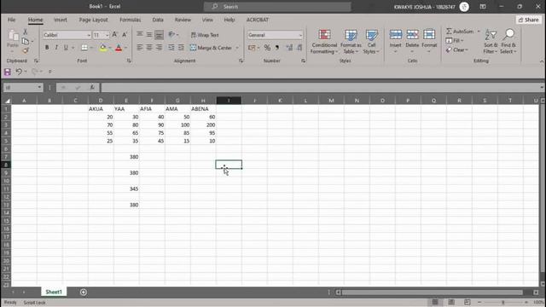
Task: Toggle italic formatting
Action: point(56,48)
